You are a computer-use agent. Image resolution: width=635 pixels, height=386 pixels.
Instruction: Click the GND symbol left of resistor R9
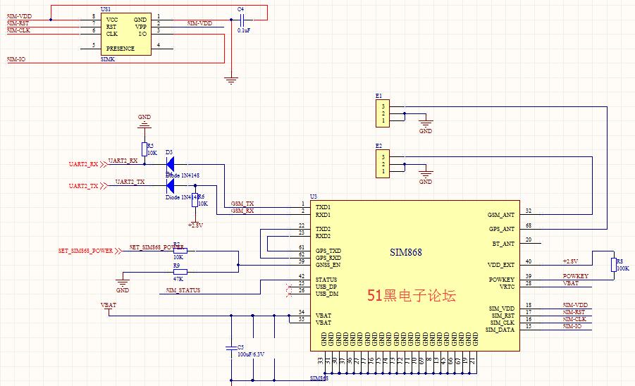coord(123,283)
